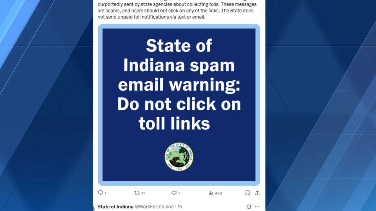
Task: Open the spam email warning image
Action: 179,105
